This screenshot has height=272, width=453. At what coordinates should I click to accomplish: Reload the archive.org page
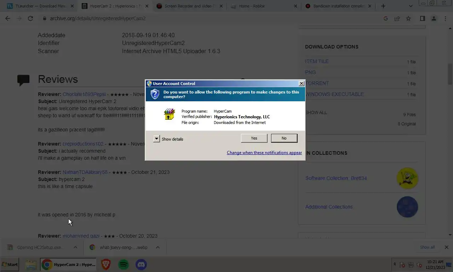[x=30, y=18]
